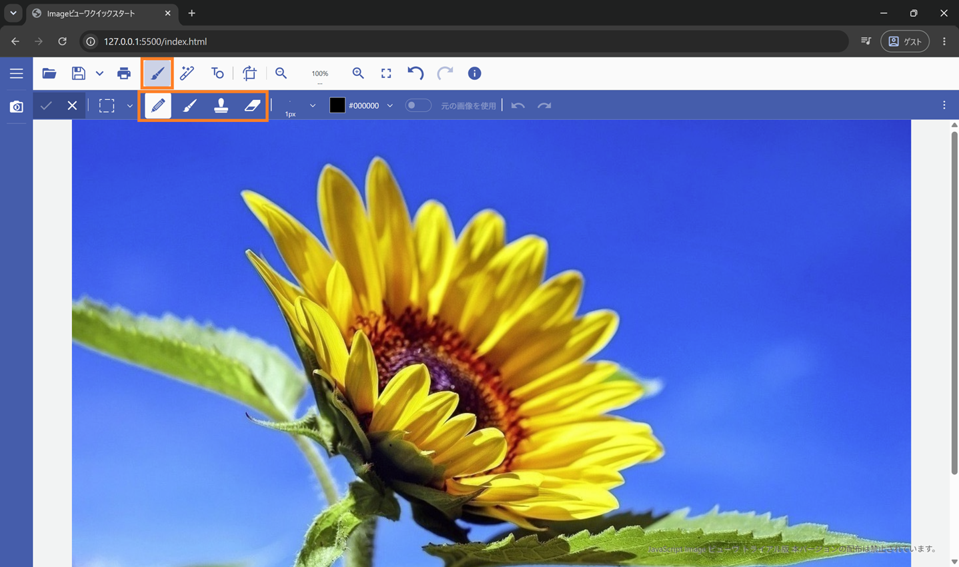Zoom in on the image
This screenshot has width=959, height=567.
tap(358, 73)
